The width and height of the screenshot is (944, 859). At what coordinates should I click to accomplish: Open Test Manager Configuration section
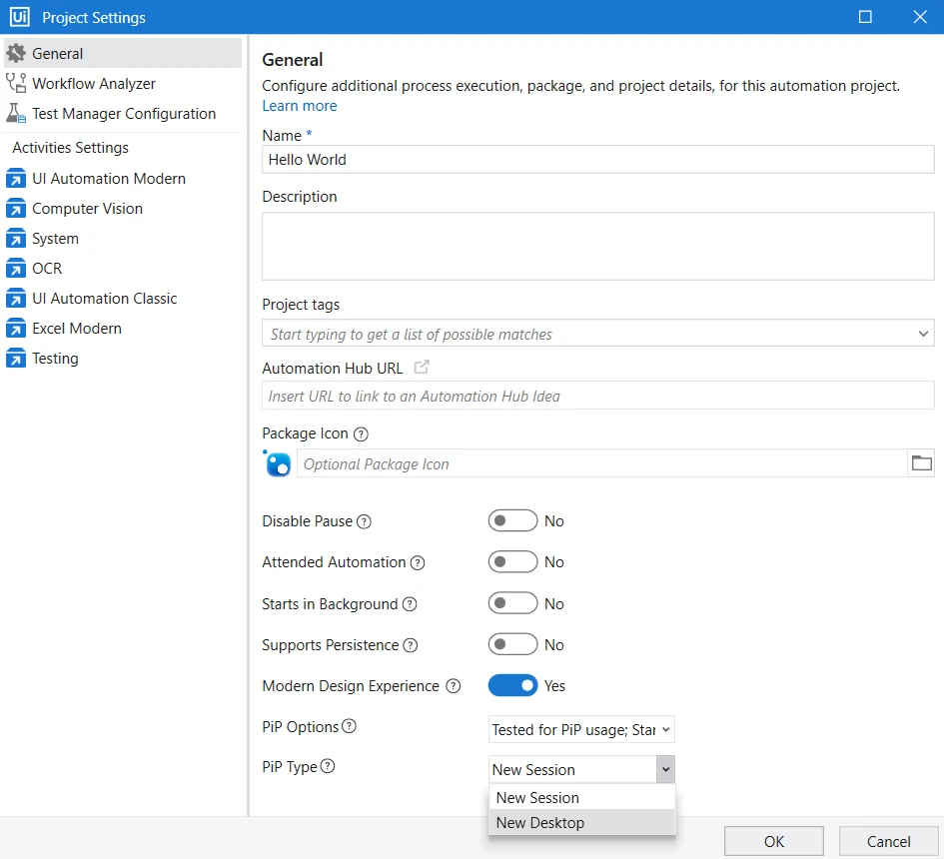123,113
